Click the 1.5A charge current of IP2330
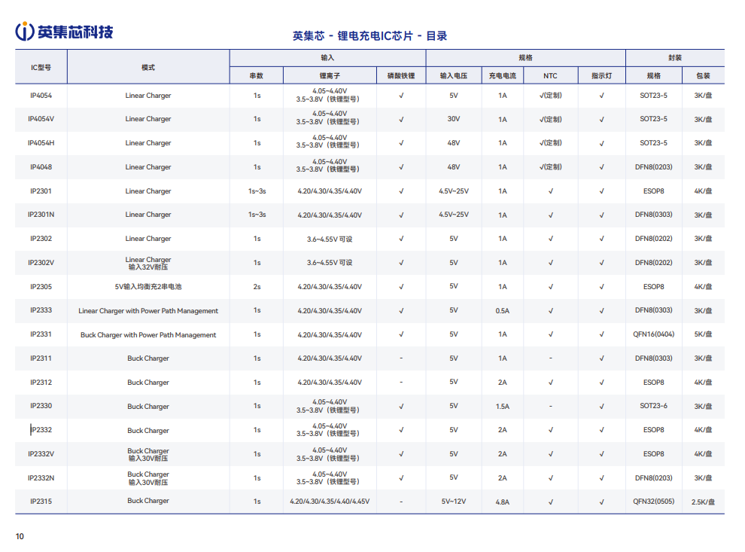The height and width of the screenshot is (552, 745). click(x=503, y=407)
